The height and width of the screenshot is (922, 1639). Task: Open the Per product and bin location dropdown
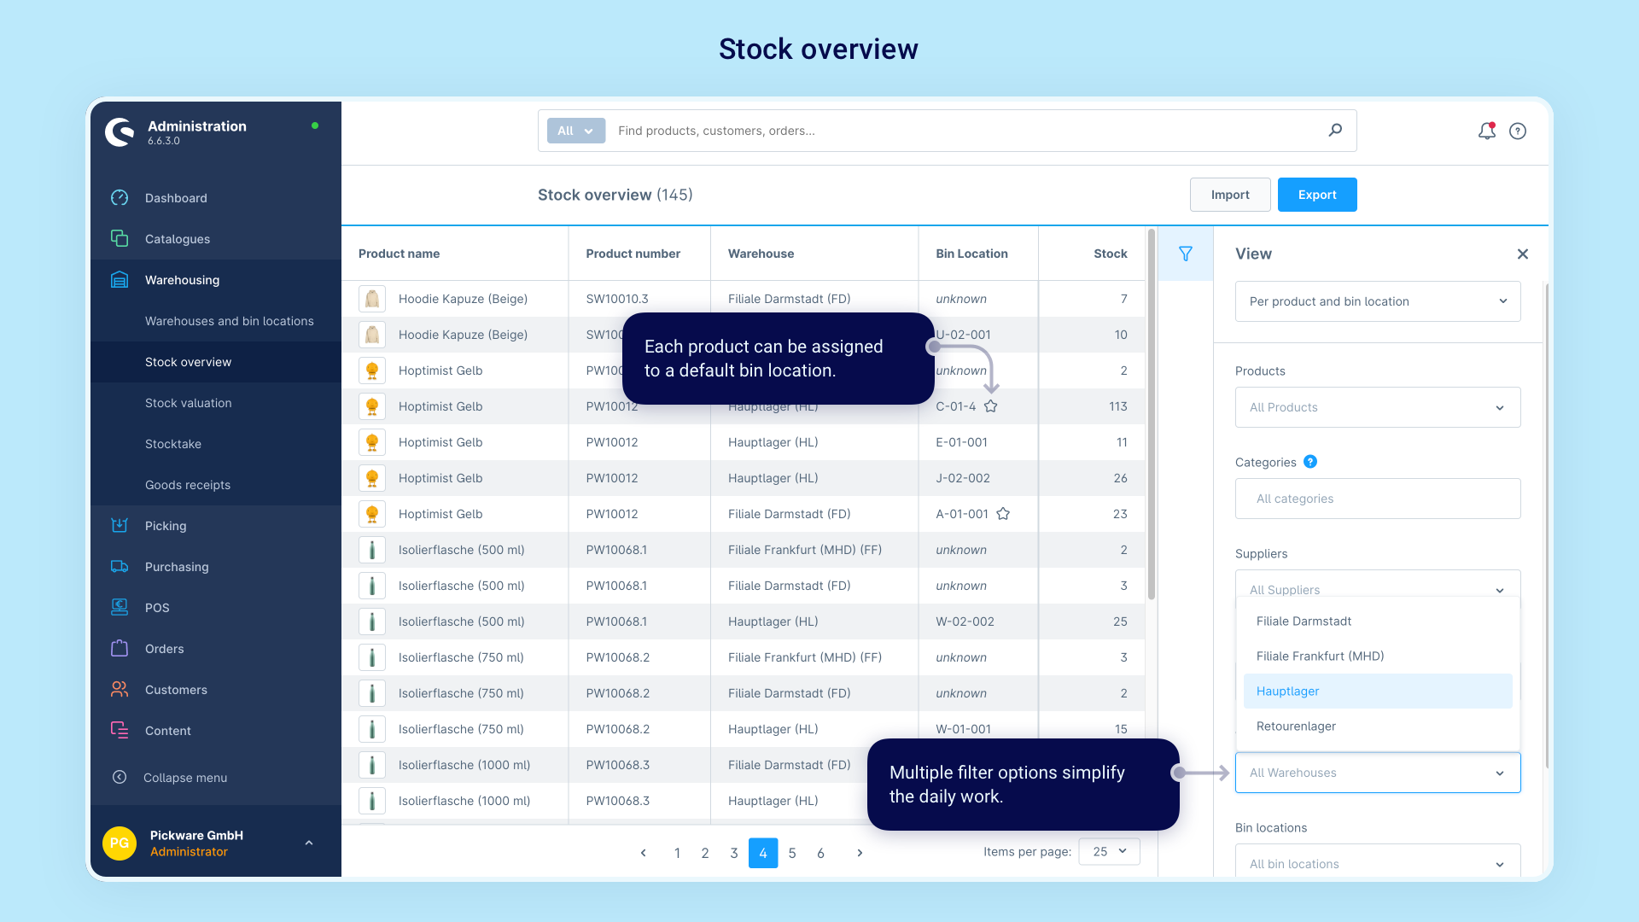coord(1378,301)
